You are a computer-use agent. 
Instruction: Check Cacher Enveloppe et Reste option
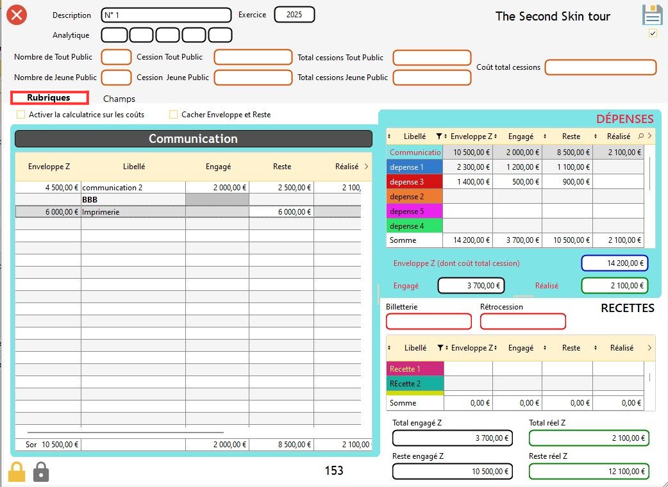[x=173, y=115]
